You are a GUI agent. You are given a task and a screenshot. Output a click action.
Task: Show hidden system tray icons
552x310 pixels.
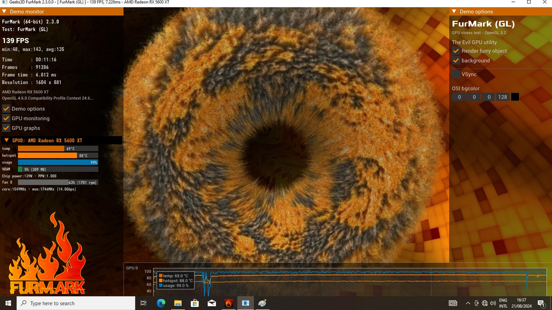click(x=468, y=303)
